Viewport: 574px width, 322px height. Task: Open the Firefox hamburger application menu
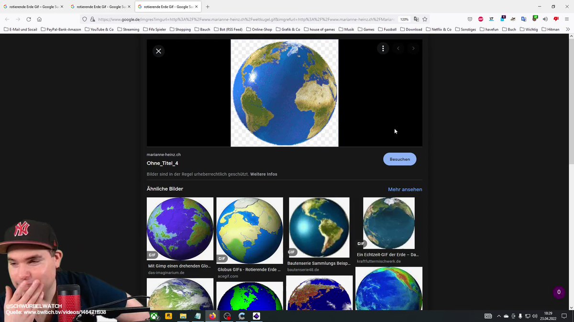point(566,19)
